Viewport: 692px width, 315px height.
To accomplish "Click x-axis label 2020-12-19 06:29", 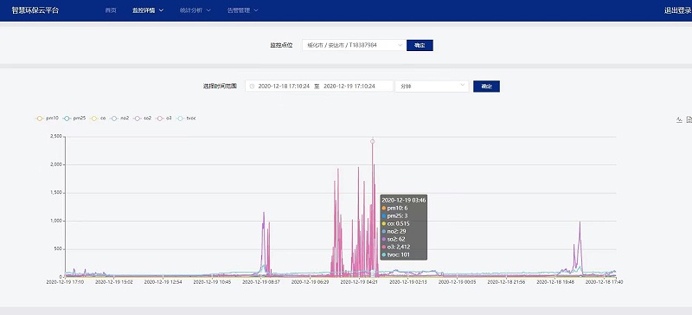I will 311,281.
